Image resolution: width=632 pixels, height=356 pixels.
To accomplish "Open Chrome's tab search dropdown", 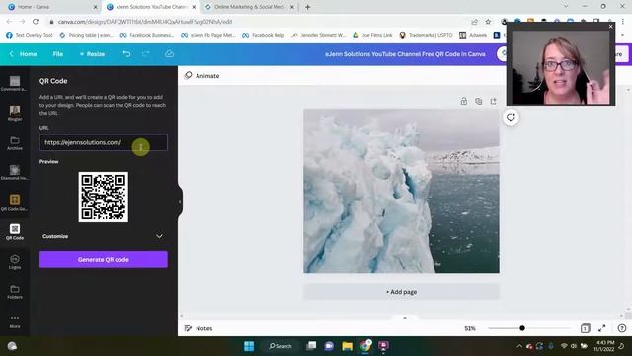I will (566, 7).
